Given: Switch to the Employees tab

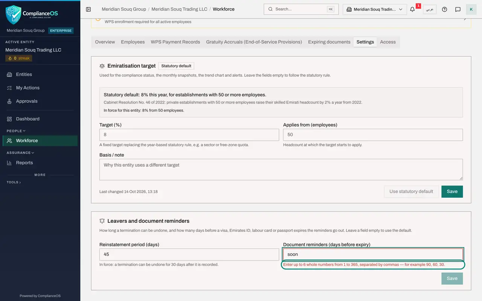Looking at the screenshot, I should [x=133, y=42].
